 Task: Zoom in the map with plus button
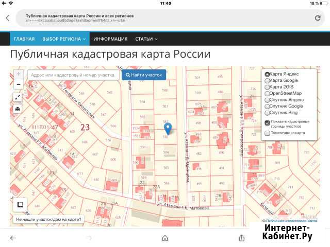[x=19, y=74]
